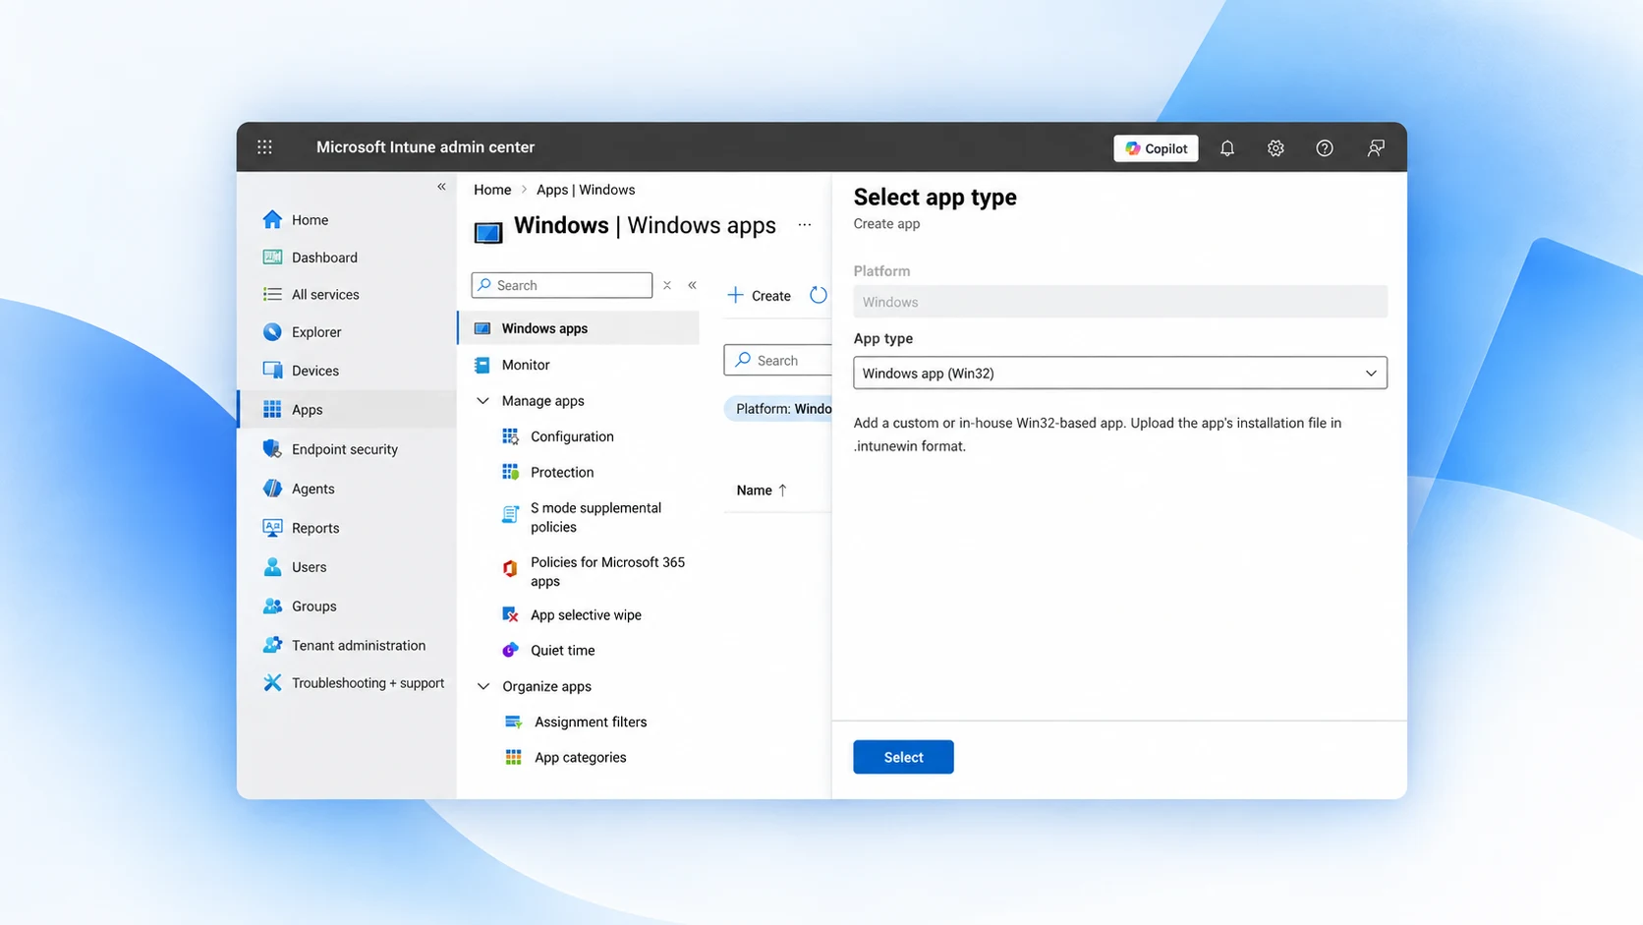Screen dimensions: 1643x925
Task: Open the ellipsis menu beside Windows apps title
Action: [805, 225]
